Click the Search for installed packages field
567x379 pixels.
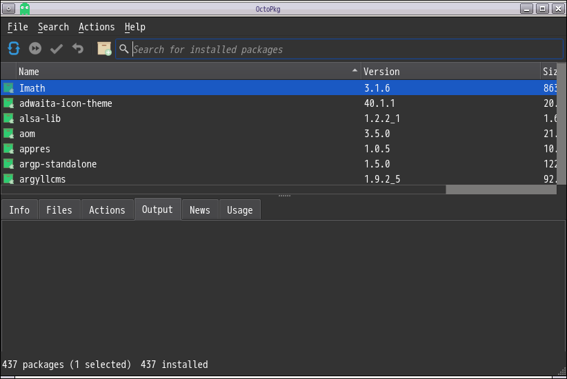tap(339, 49)
